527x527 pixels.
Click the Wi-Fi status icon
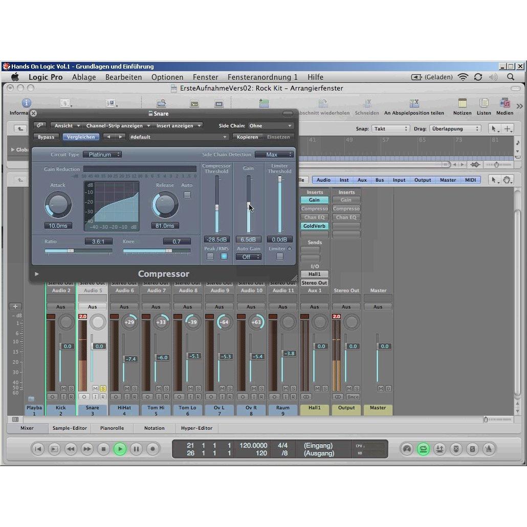pyautogui.click(x=463, y=77)
